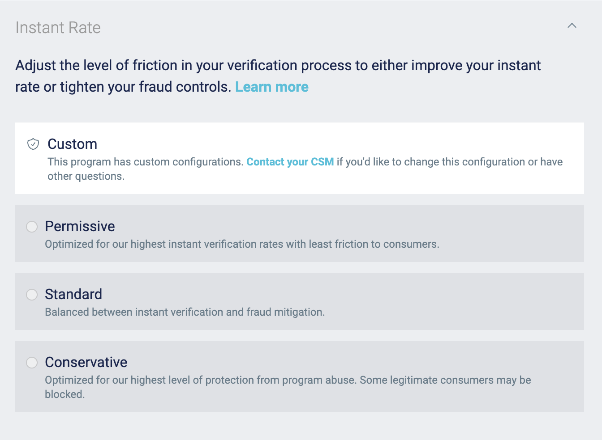Click the Instant Rate section heading
The image size is (602, 440).
coord(58,28)
